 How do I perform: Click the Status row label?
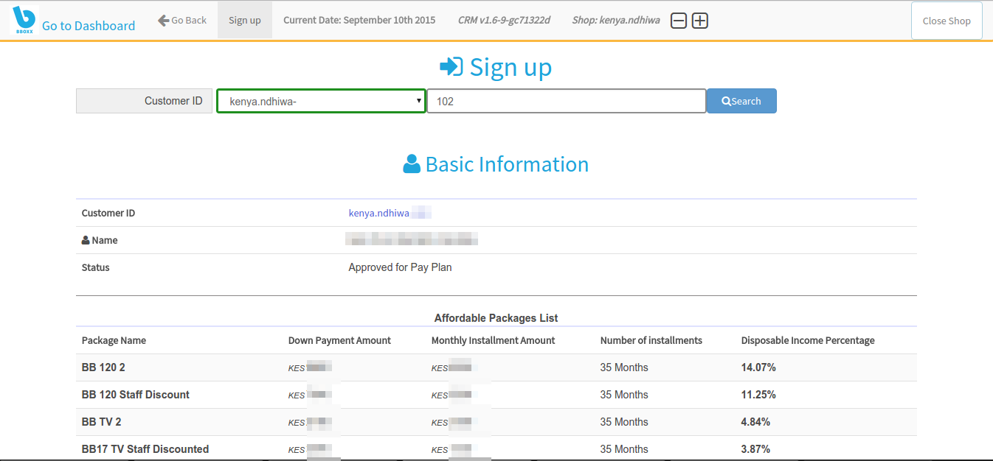pyautogui.click(x=95, y=267)
